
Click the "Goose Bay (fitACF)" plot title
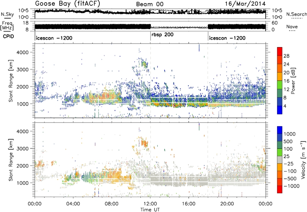pos(68,3)
